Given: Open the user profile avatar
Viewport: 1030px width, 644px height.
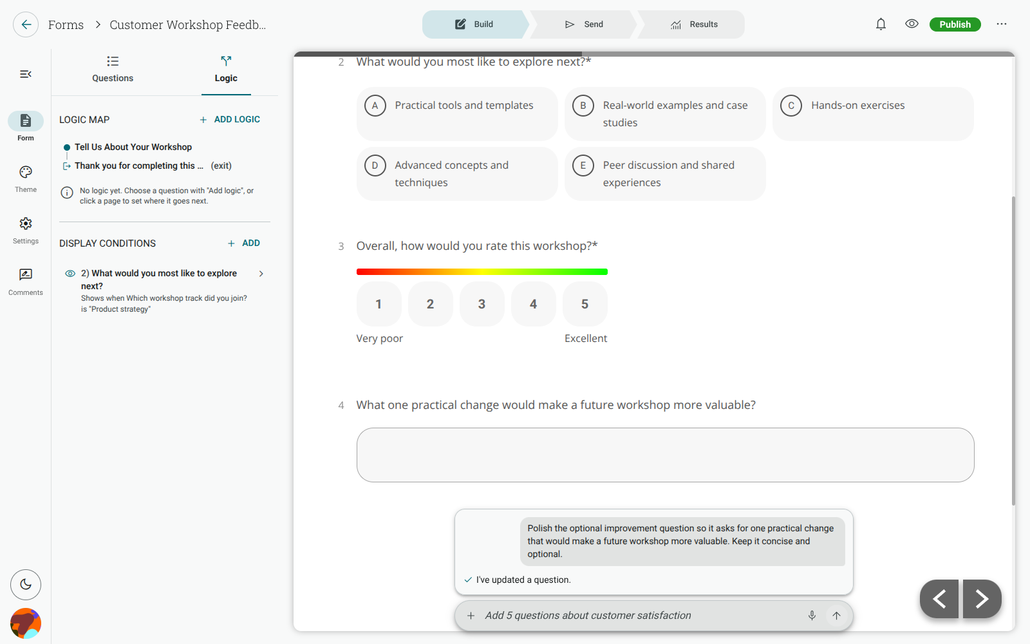Looking at the screenshot, I should tap(26, 623).
